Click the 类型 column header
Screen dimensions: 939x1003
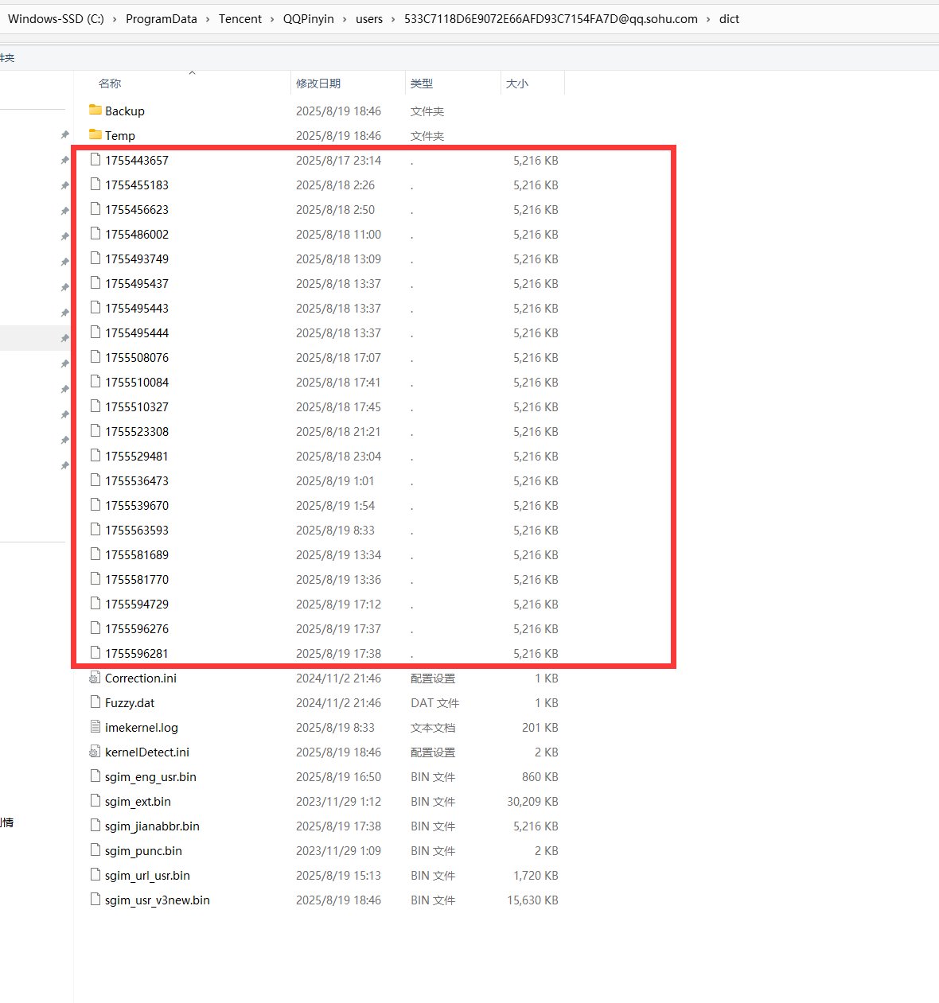[422, 84]
